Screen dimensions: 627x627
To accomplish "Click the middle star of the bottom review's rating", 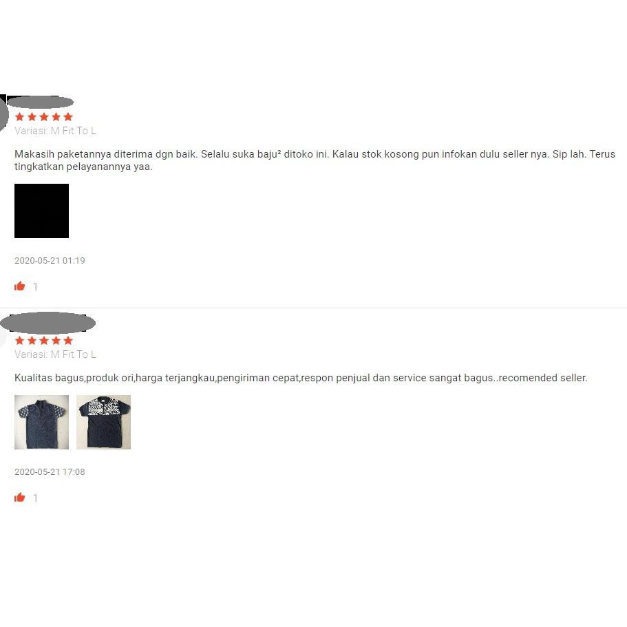I will [x=44, y=340].
